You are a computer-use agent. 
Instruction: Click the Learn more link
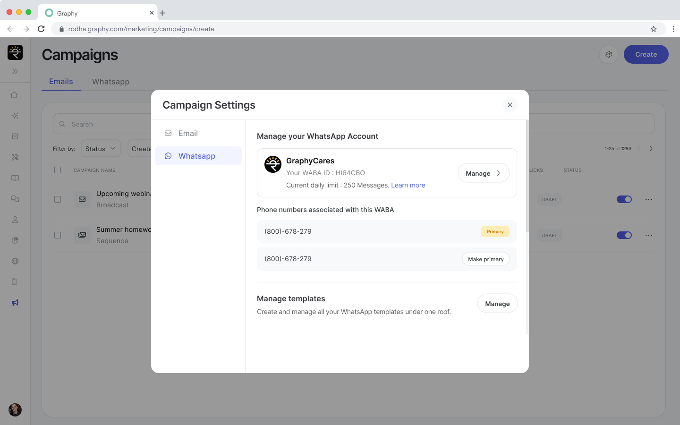pyautogui.click(x=408, y=185)
